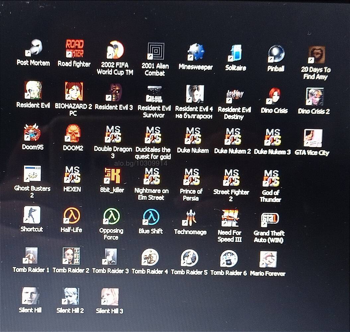Select the first Silent Hill icon without a number
This screenshot has height=332, width=350.
[31, 296]
